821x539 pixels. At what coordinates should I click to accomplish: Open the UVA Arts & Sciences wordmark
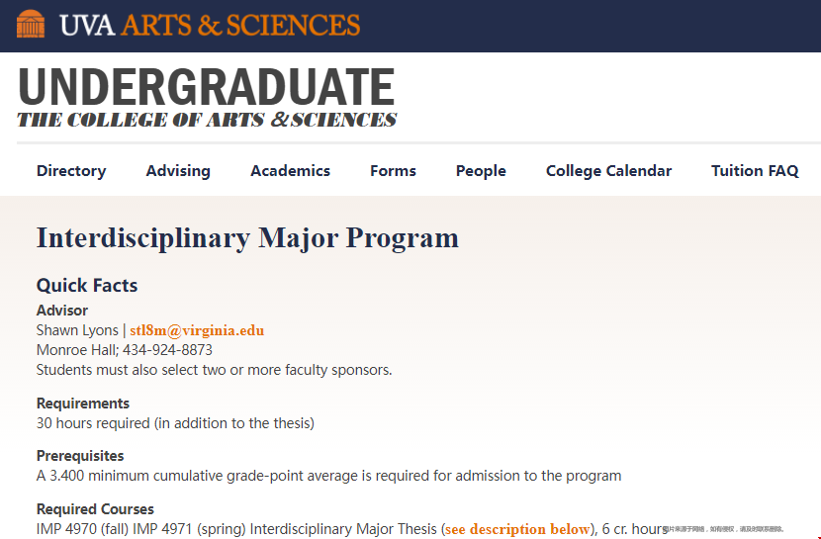click(x=210, y=25)
